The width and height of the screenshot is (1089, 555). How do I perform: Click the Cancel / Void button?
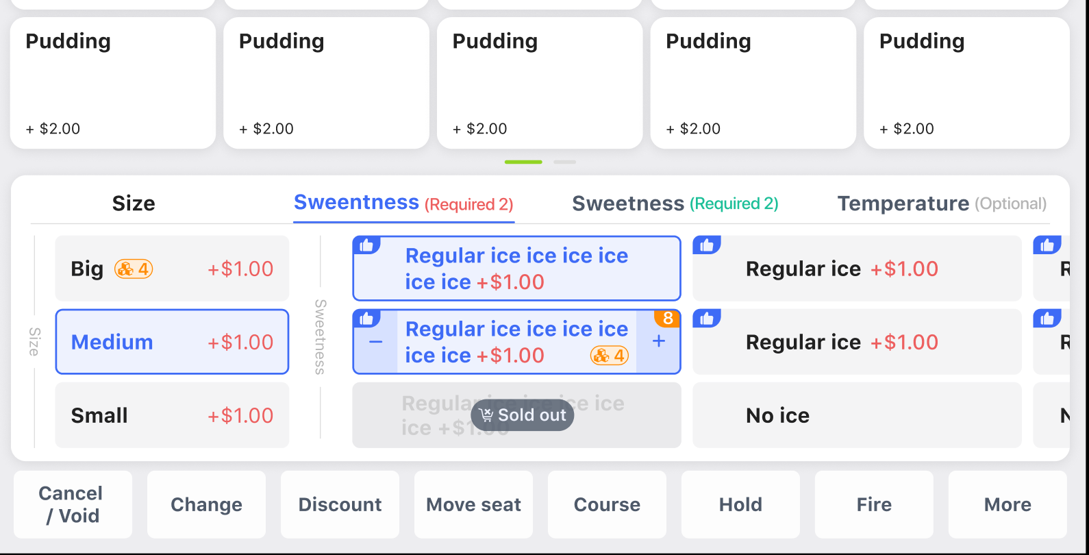pyautogui.click(x=73, y=504)
